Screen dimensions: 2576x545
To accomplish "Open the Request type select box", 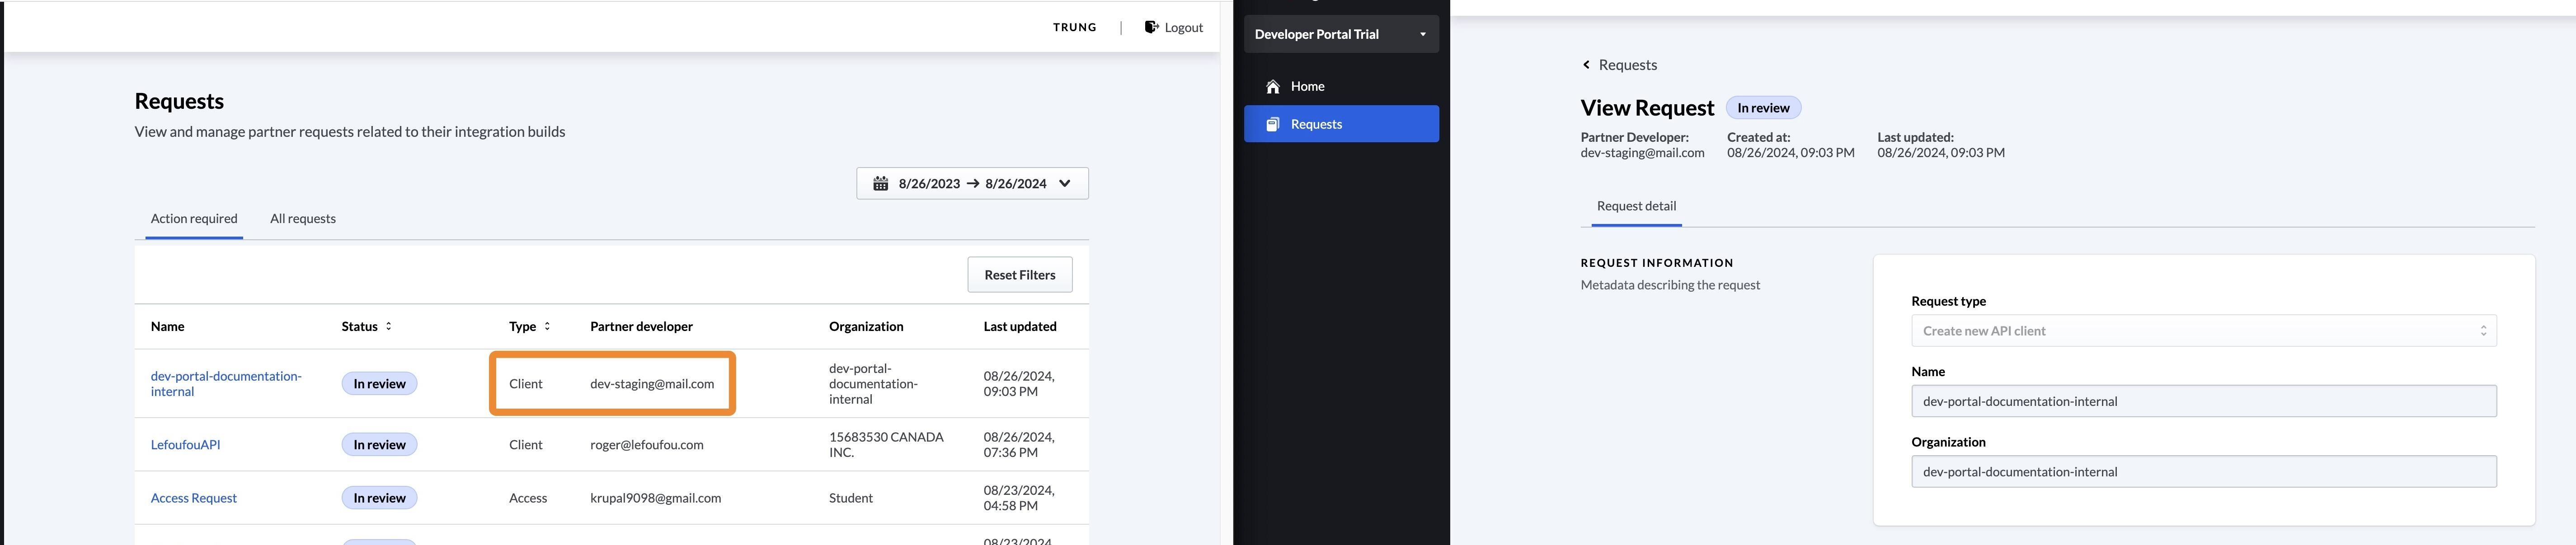I will (x=2203, y=331).
